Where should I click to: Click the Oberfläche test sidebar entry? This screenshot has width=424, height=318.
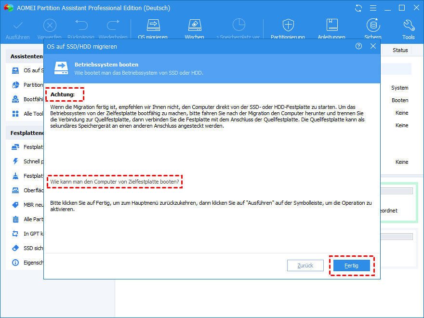tap(27, 190)
